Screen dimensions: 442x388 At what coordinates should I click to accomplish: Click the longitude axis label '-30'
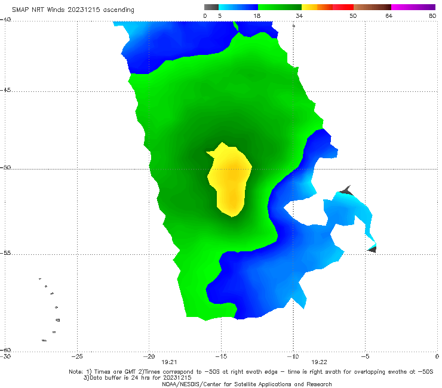(5, 356)
